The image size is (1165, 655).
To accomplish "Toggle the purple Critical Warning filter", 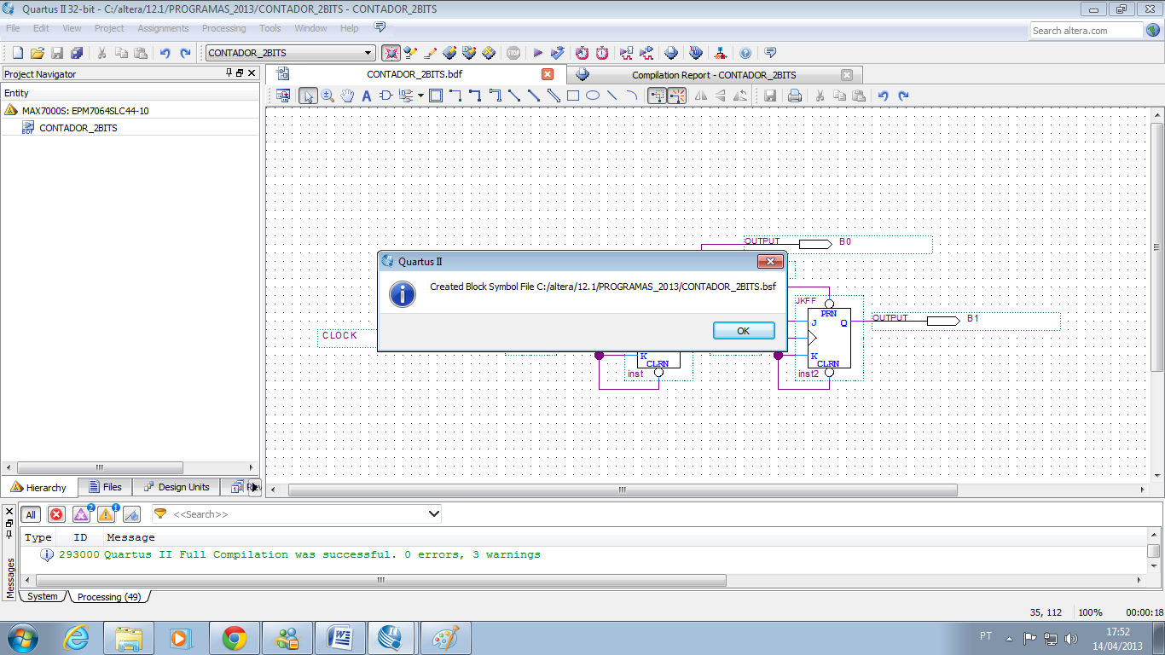I will (81, 514).
